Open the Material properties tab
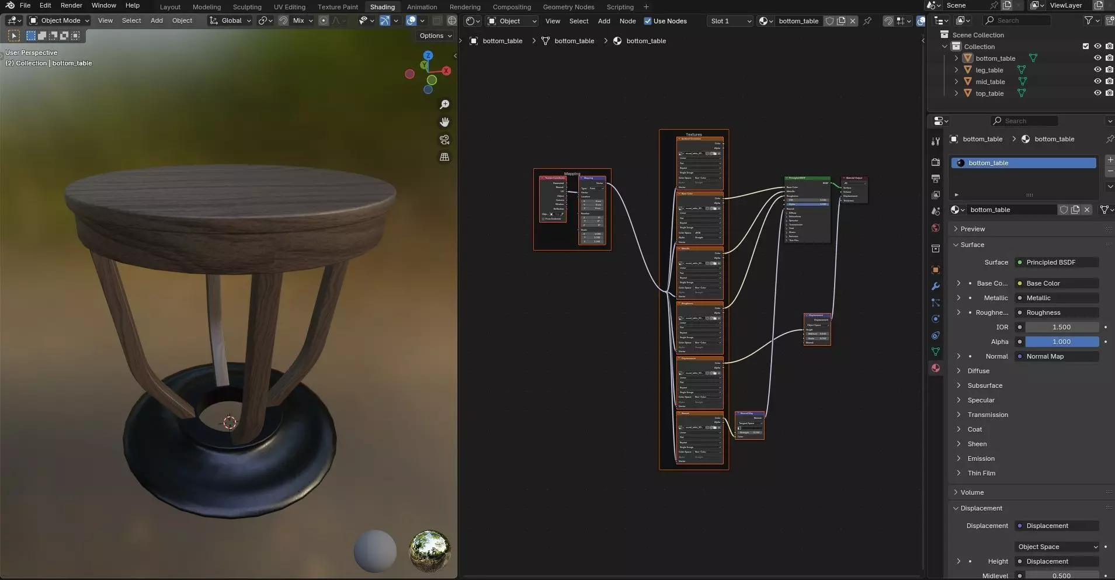Screen dimensions: 1115x580 (x=936, y=368)
